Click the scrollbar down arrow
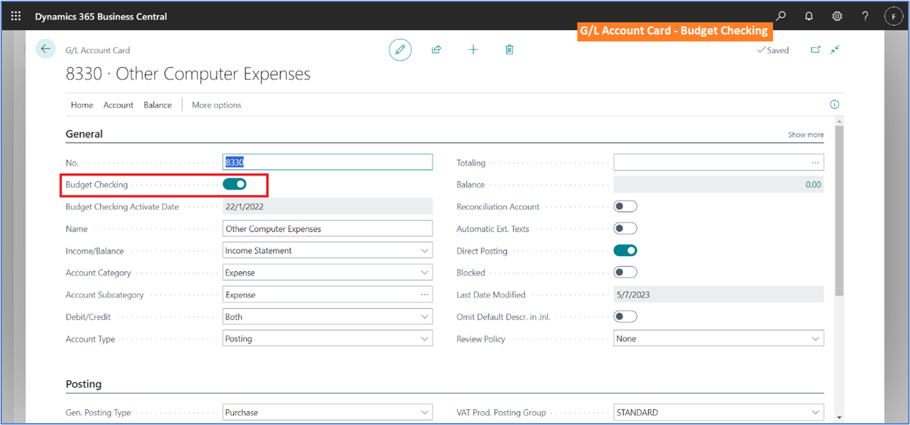This screenshot has width=910, height=425. (x=839, y=417)
